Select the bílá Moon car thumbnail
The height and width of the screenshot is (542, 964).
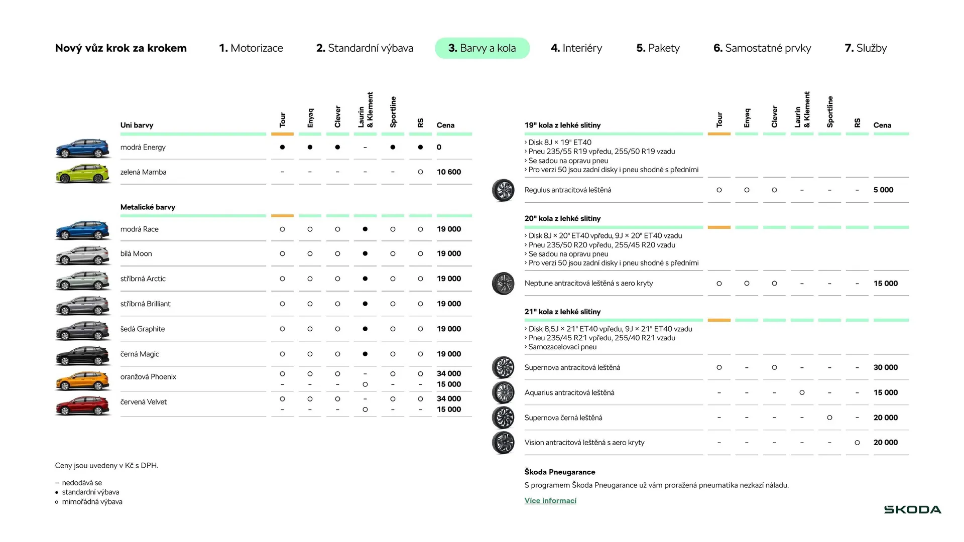(83, 255)
